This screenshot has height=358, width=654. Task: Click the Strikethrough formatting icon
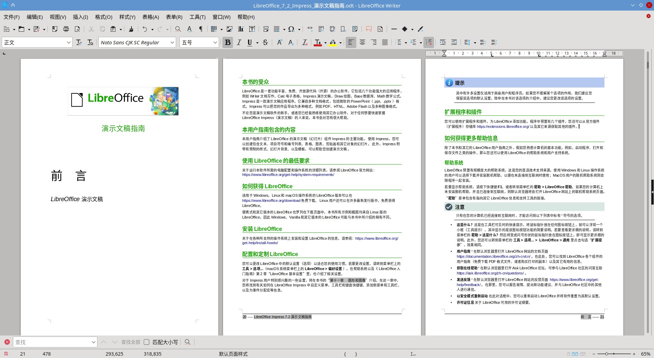point(265,42)
